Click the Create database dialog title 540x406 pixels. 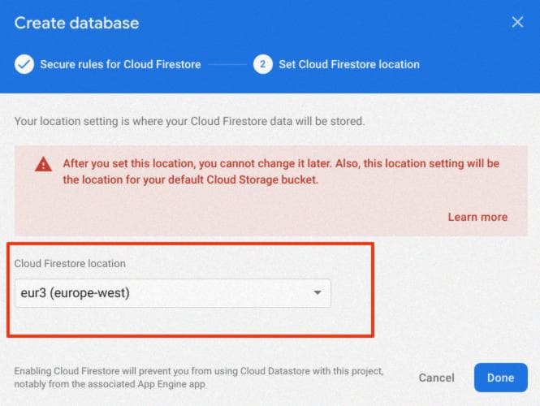pyautogui.click(x=77, y=23)
